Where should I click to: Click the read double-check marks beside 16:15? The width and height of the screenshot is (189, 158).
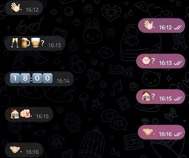178,99
